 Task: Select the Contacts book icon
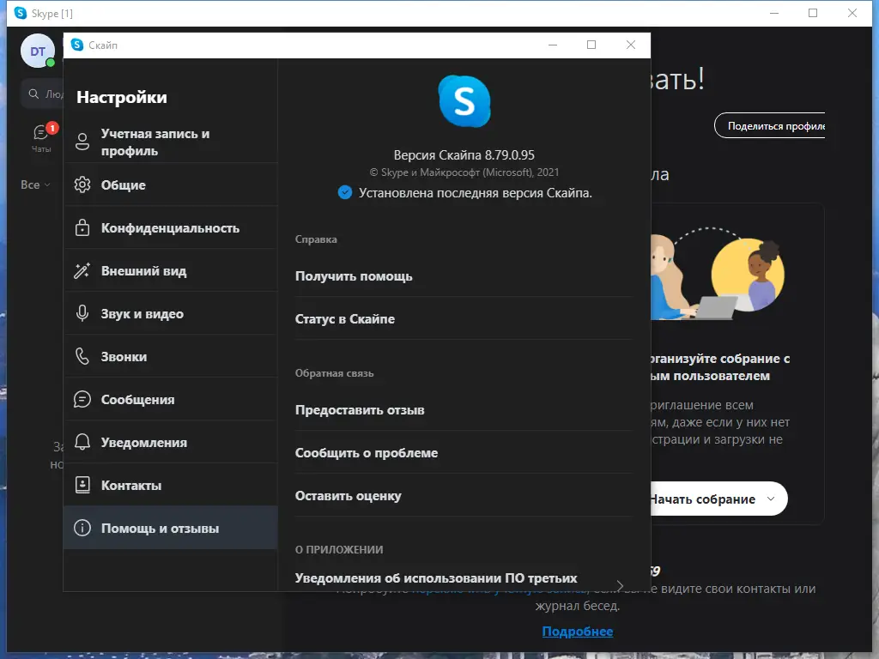coord(82,485)
